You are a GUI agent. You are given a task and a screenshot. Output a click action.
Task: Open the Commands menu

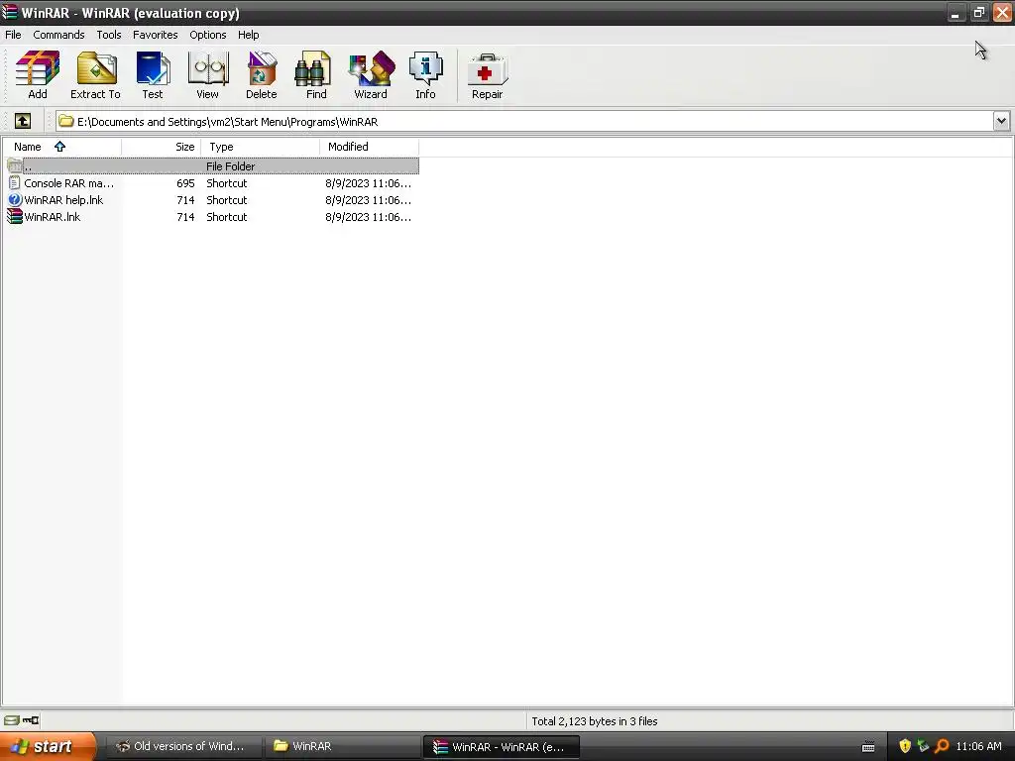point(58,35)
